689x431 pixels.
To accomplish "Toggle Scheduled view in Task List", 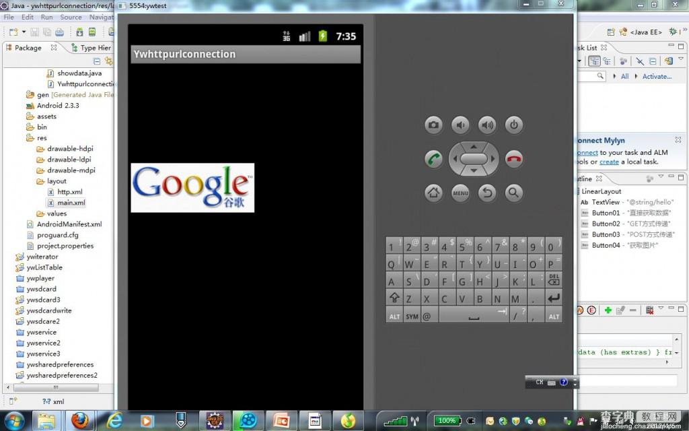I will (x=607, y=61).
